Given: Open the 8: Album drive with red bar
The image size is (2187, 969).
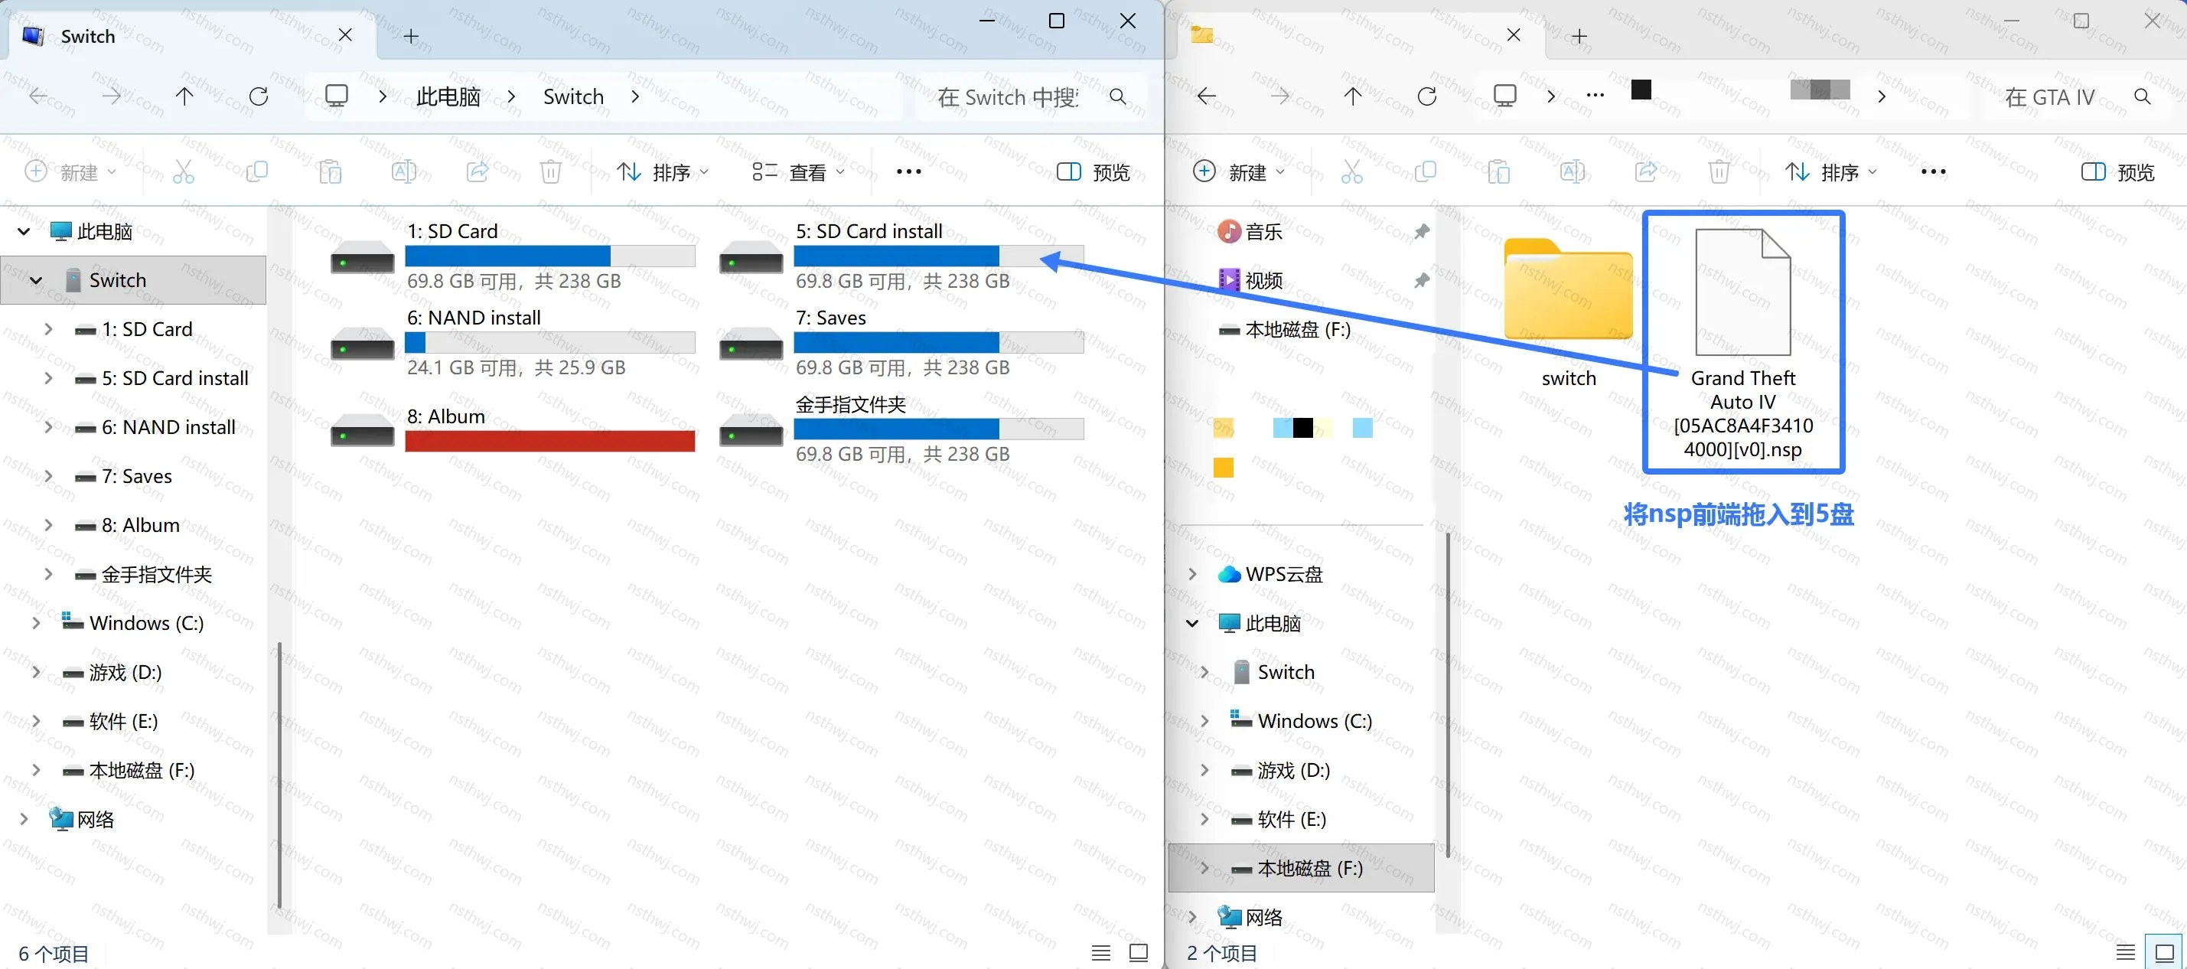Looking at the screenshot, I should coord(513,429).
